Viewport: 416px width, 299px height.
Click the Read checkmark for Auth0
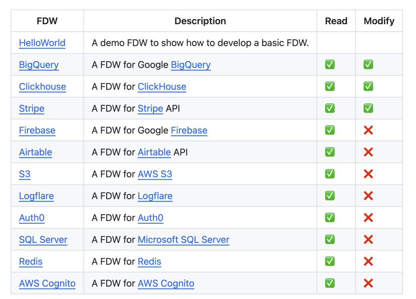click(x=330, y=218)
